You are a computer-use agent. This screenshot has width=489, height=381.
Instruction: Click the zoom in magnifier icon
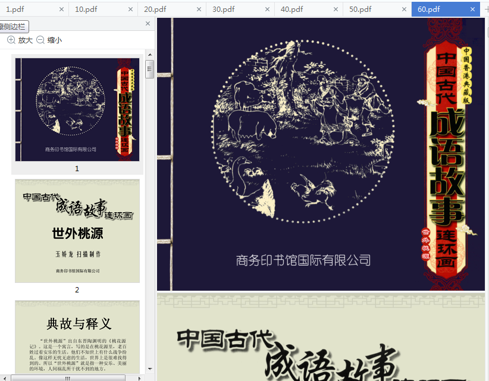[x=11, y=40]
